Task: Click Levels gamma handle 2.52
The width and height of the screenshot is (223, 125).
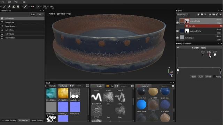Action: (x=209, y=55)
